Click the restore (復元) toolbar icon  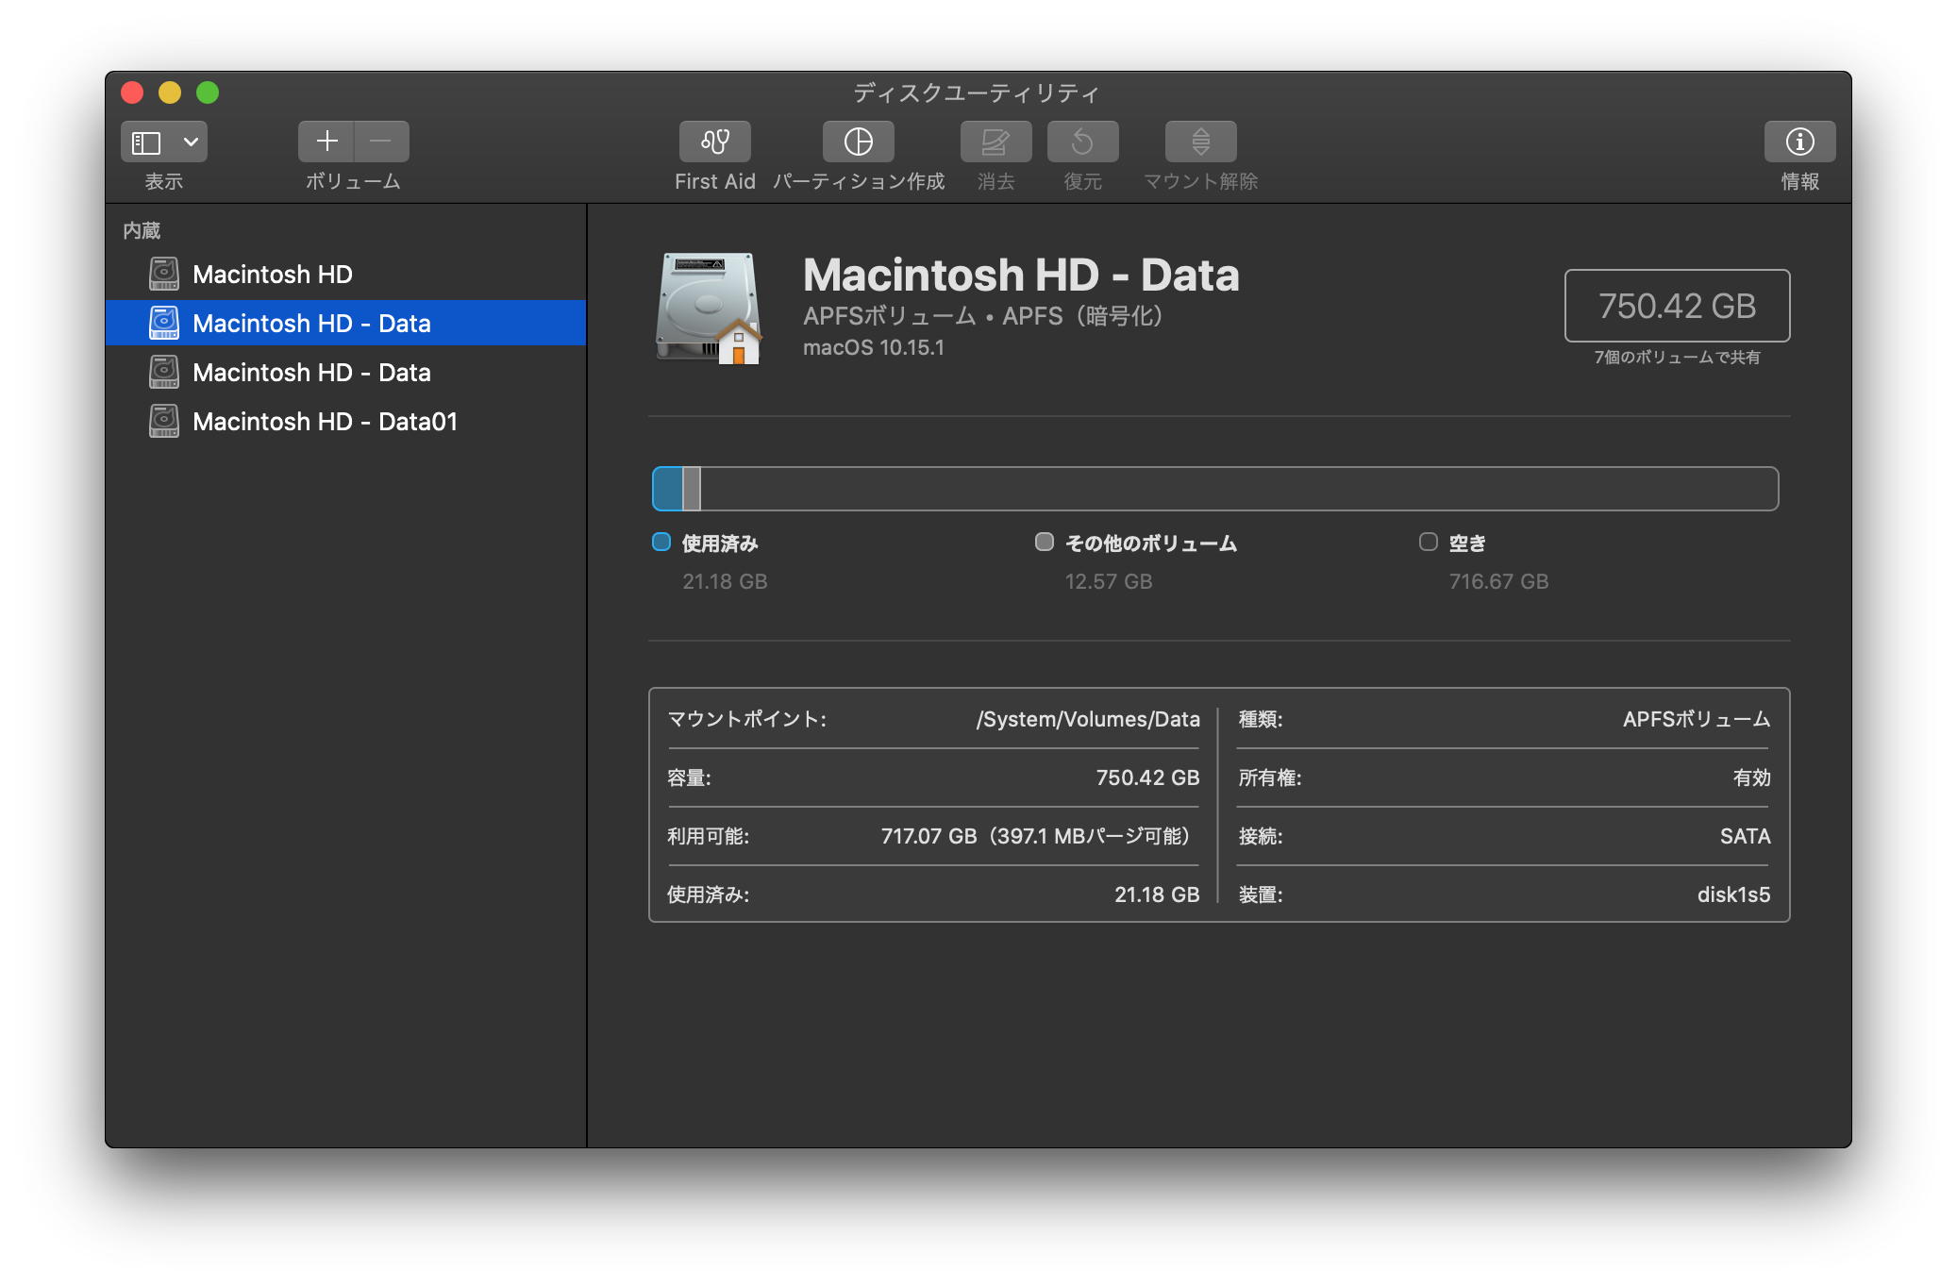click(x=1082, y=142)
